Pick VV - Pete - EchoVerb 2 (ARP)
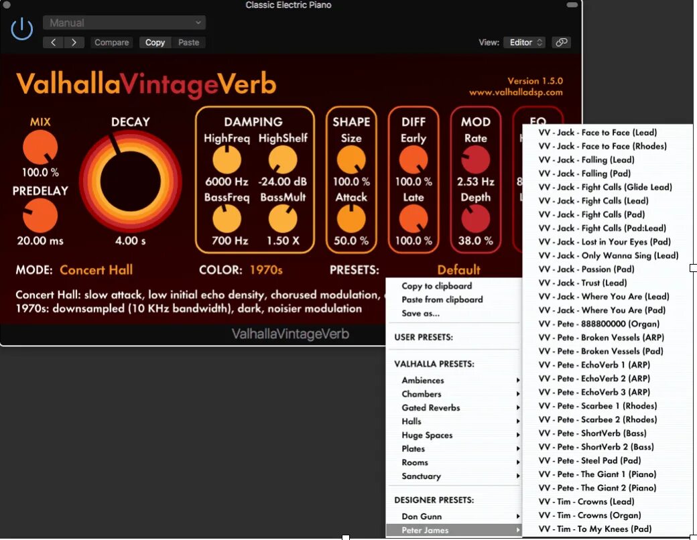Screen dimensions: 697x540 (608, 379)
